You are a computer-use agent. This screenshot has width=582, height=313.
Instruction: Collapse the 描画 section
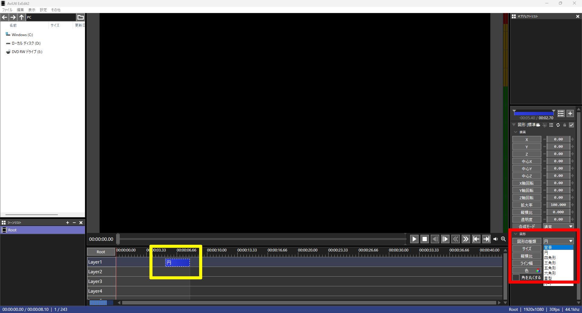516,132
